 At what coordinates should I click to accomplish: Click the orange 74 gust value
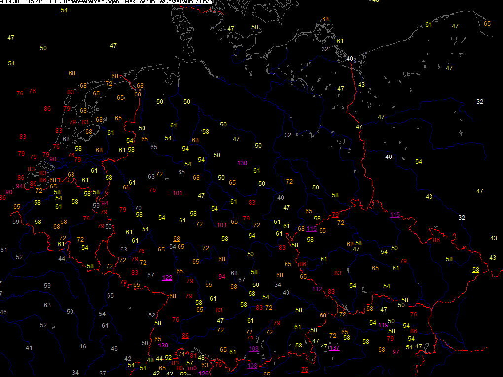pyautogui.click(x=181, y=354)
